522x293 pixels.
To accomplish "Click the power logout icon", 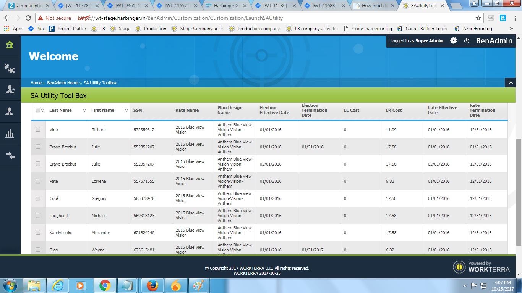I will (467, 41).
